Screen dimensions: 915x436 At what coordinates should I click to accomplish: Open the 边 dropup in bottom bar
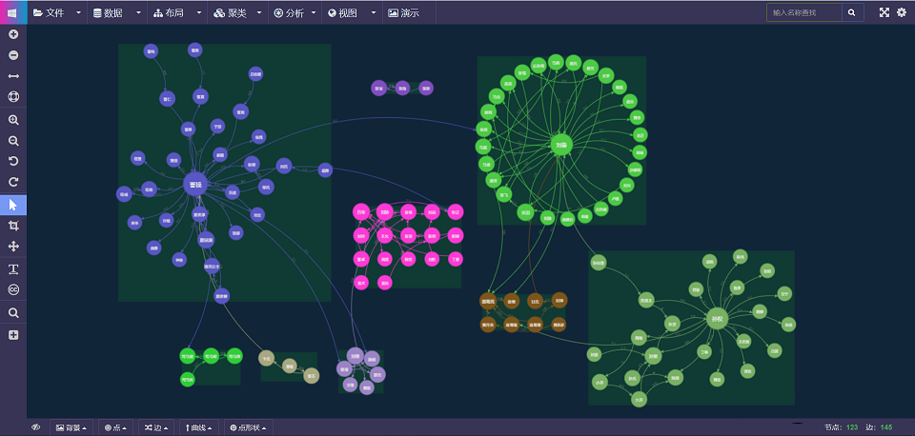click(156, 427)
